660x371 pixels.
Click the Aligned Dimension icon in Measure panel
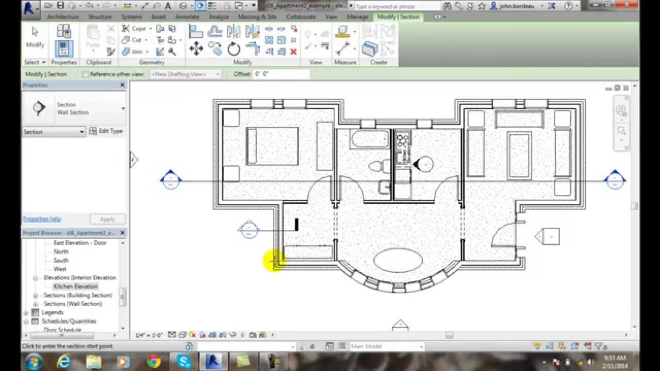(342, 49)
